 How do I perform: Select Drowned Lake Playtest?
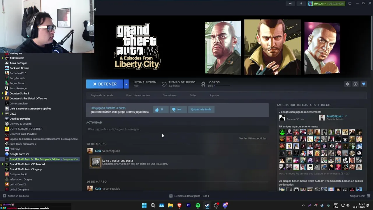coord(23,134)
